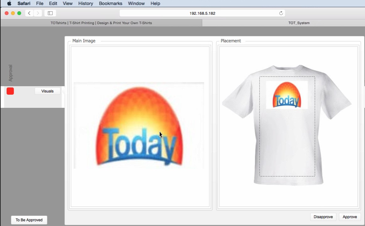Image resolution: width=365 pixels, height=226 pixels.
Task: Open the Bookmarks menu
Action: 110,3
